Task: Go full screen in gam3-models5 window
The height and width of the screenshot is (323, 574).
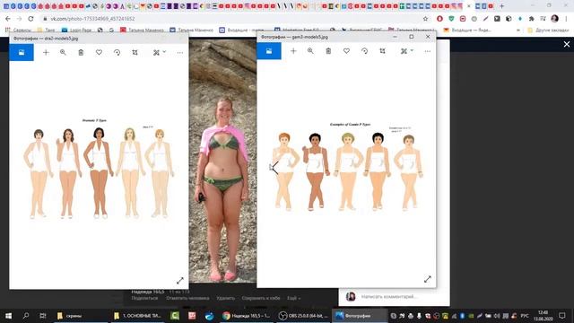Action: coord(428,279)
